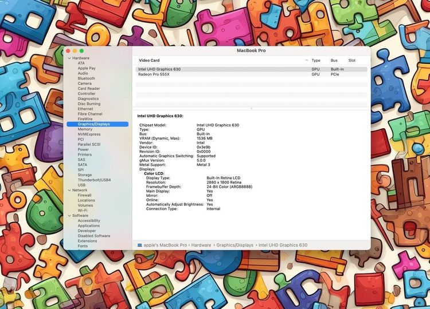
Task: Click the Hardware section header
Action: click(x=81, y=58)
